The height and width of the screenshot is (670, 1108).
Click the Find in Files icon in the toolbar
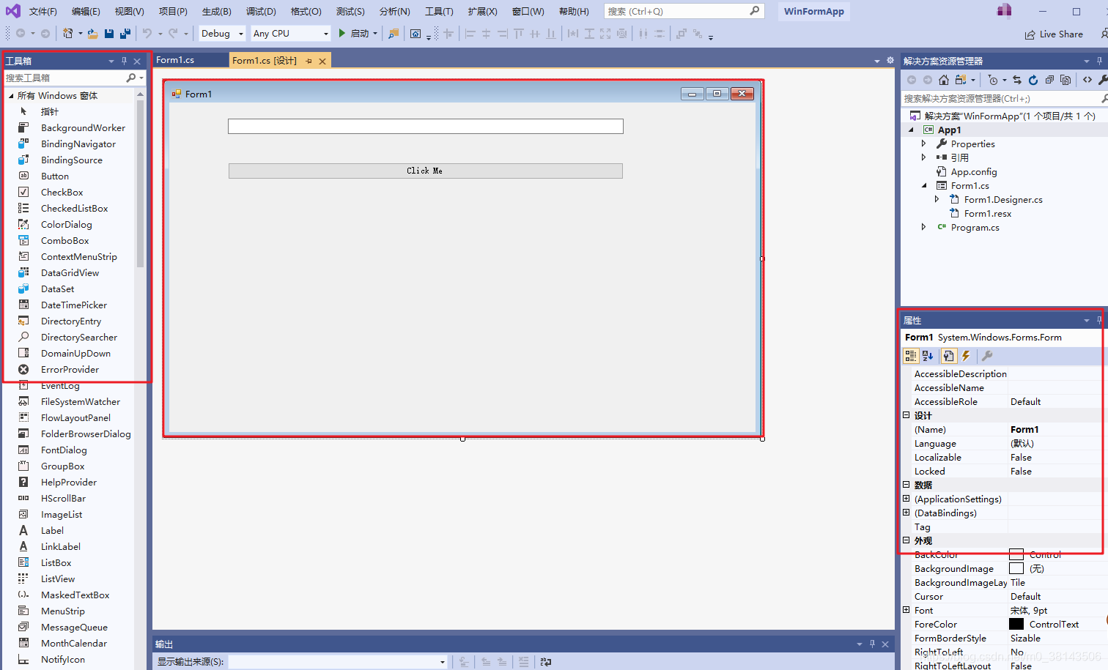tap(394, 34)
